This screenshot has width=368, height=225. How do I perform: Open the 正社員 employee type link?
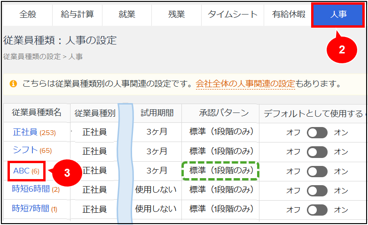[x=25, y=132]
